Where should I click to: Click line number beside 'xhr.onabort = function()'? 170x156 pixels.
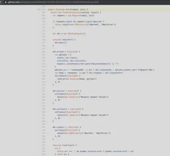click(43, 127)
